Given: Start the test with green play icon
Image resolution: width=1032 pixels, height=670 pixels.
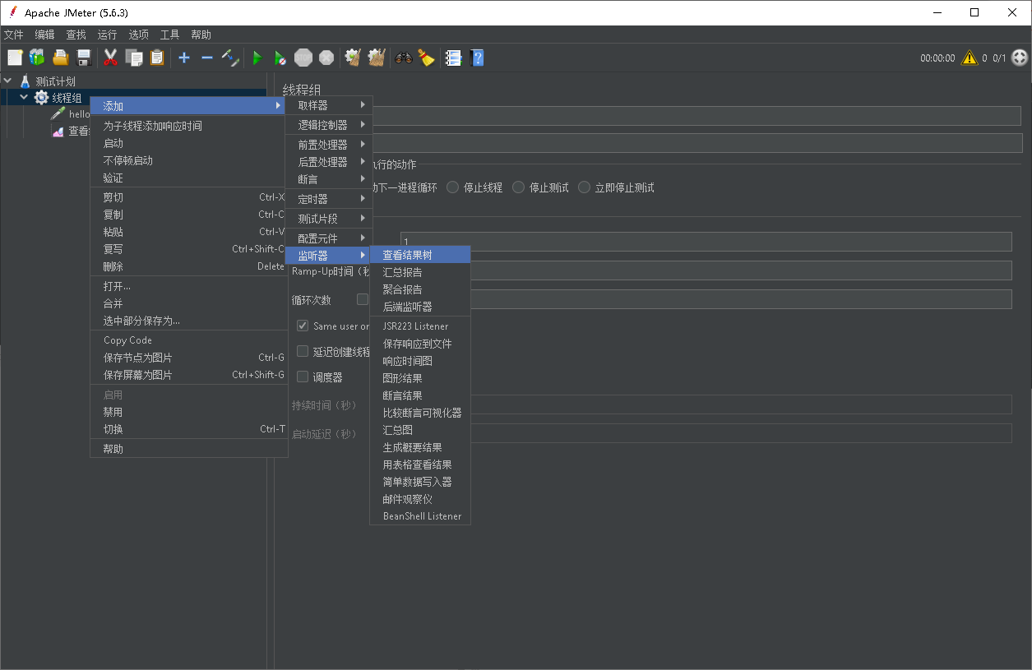Looking at the screenshot, I should pos(257,58).
